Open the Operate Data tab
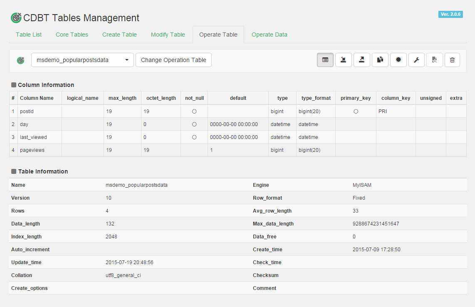The height and width of the screenshot is (307, 475). coord(269,35)
